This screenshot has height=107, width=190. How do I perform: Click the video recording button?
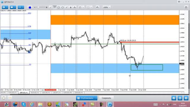click(x=12, y=7)
